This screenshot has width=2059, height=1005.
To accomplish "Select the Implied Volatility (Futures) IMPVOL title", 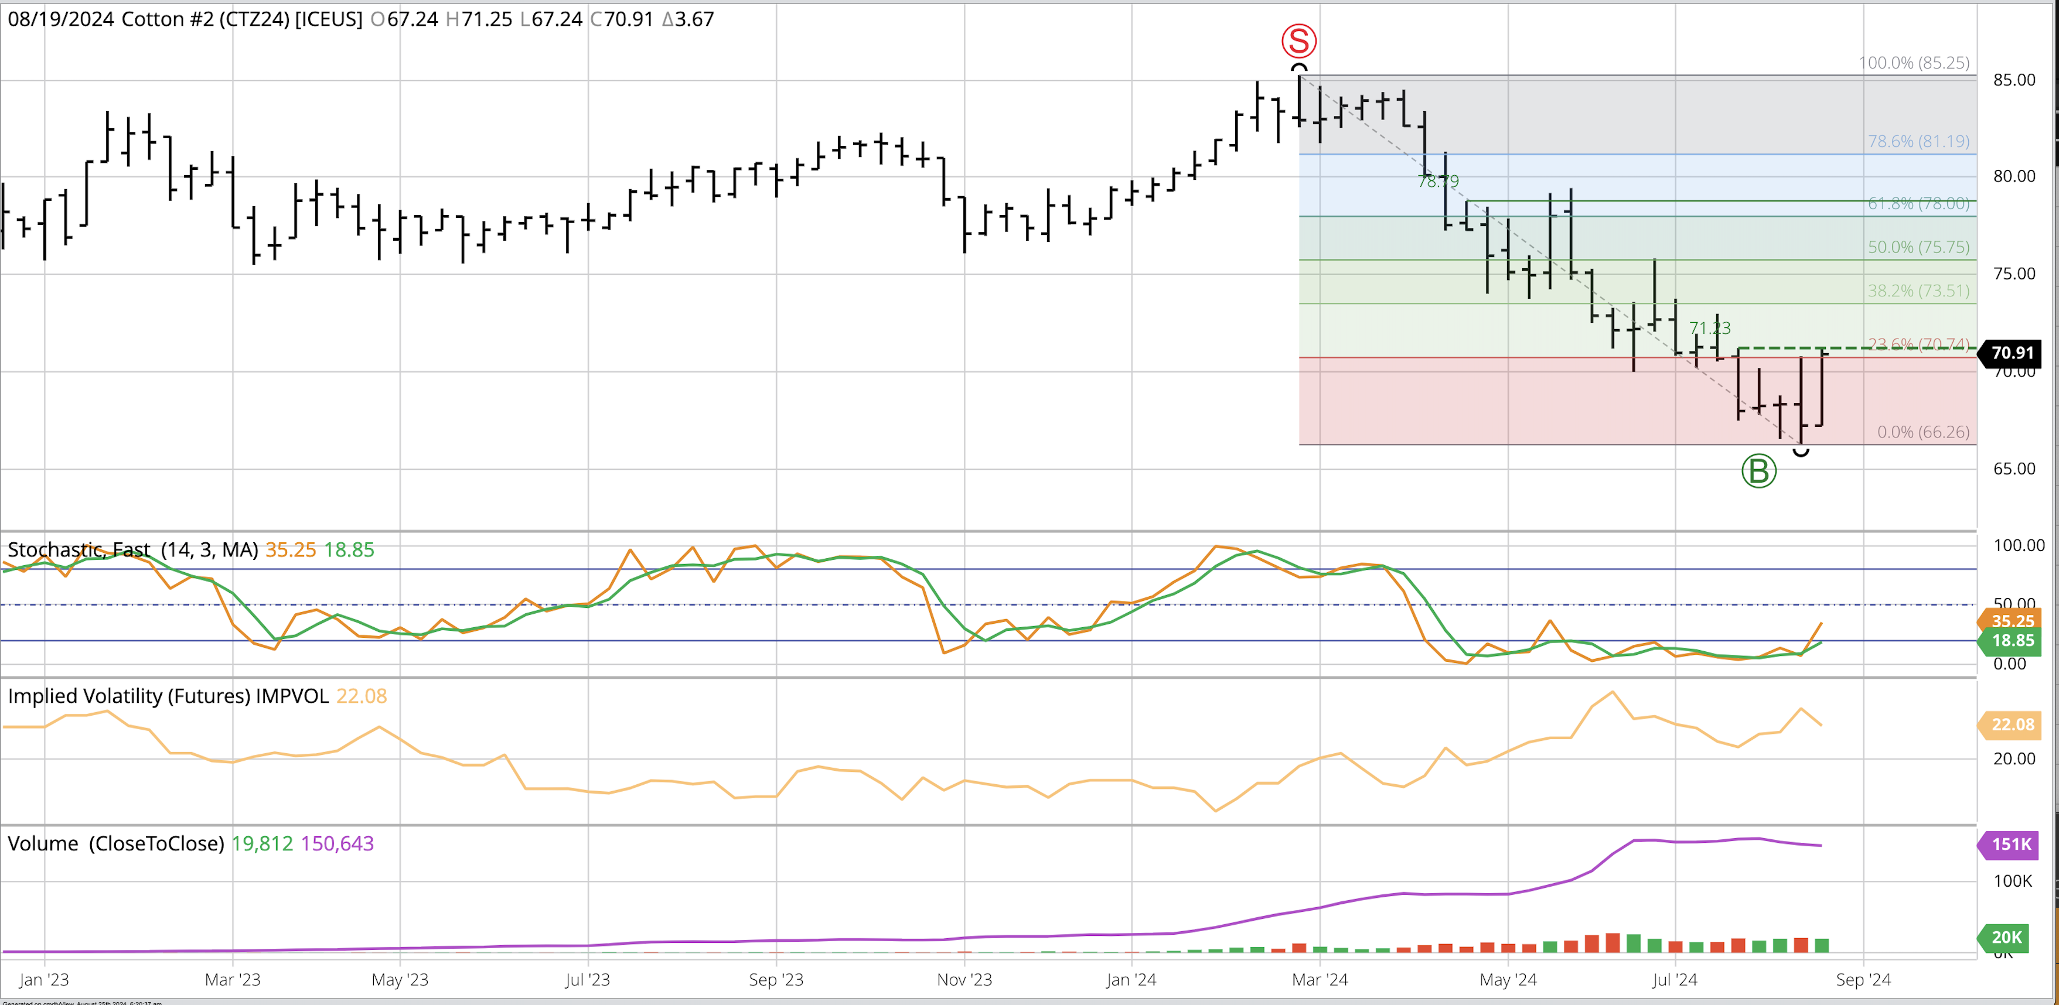I will 168,696.
